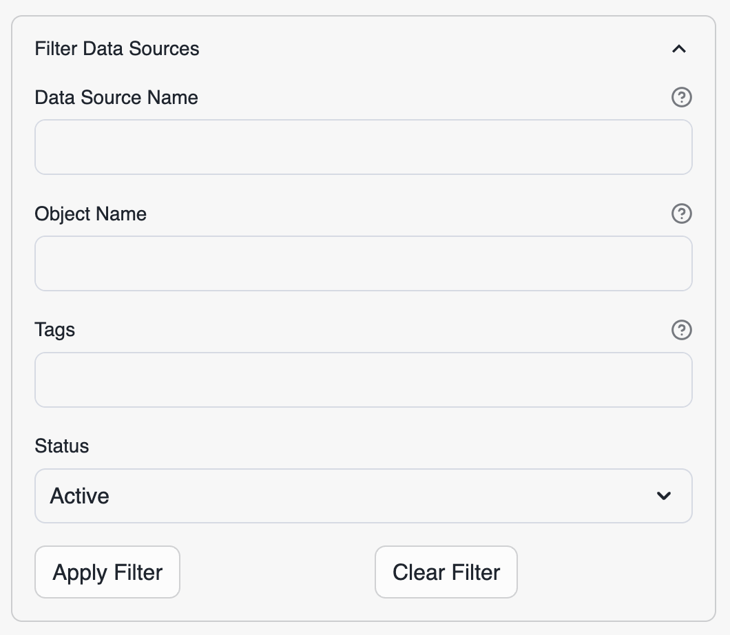Focus the Data Source Name text field
730x635 pixels.
(x=363, y=147)
